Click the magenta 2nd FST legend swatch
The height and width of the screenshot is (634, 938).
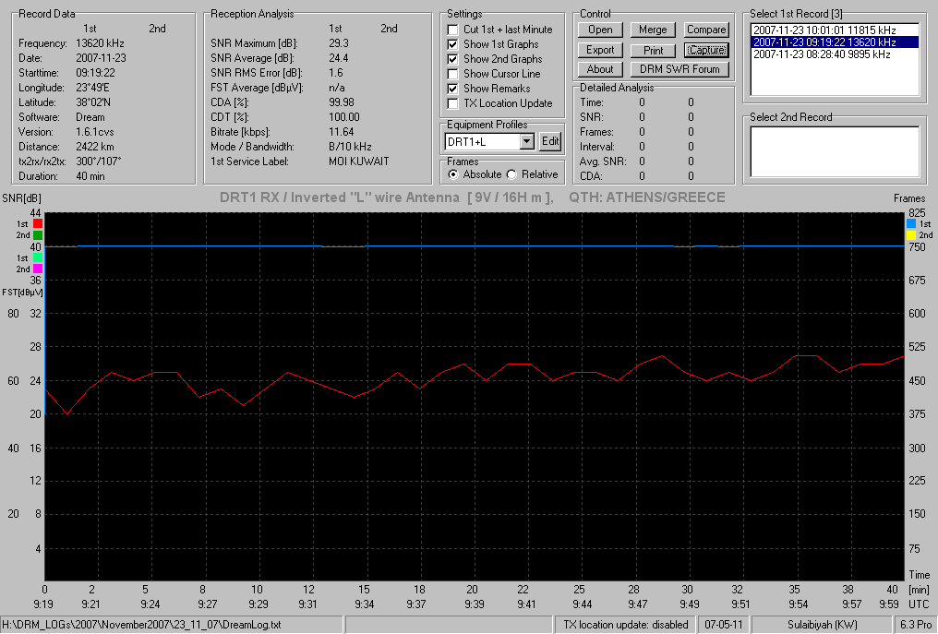(38, 269)
